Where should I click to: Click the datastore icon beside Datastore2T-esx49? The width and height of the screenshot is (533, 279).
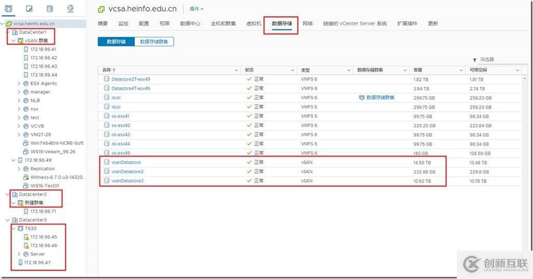click(106, 79)
